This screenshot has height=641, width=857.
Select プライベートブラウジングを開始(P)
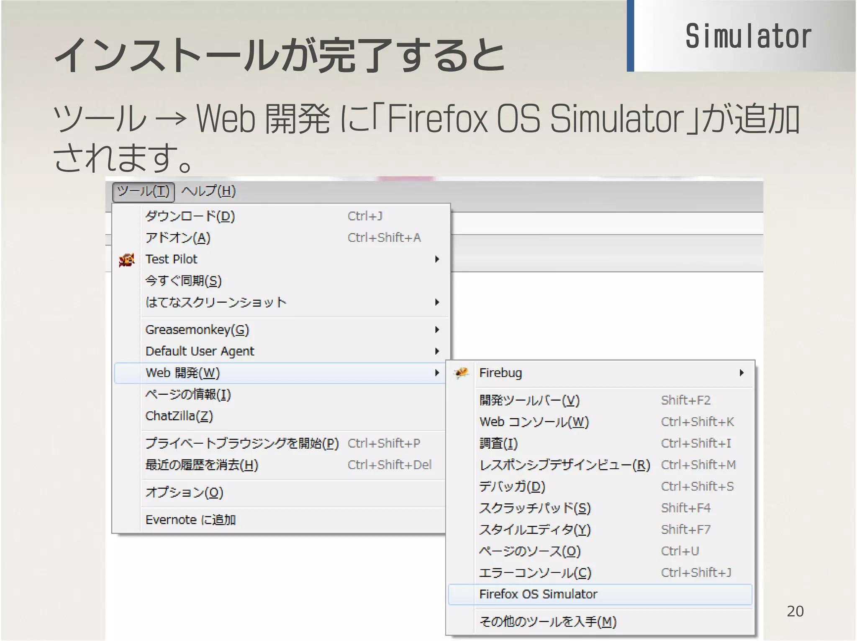pos(242,443)
